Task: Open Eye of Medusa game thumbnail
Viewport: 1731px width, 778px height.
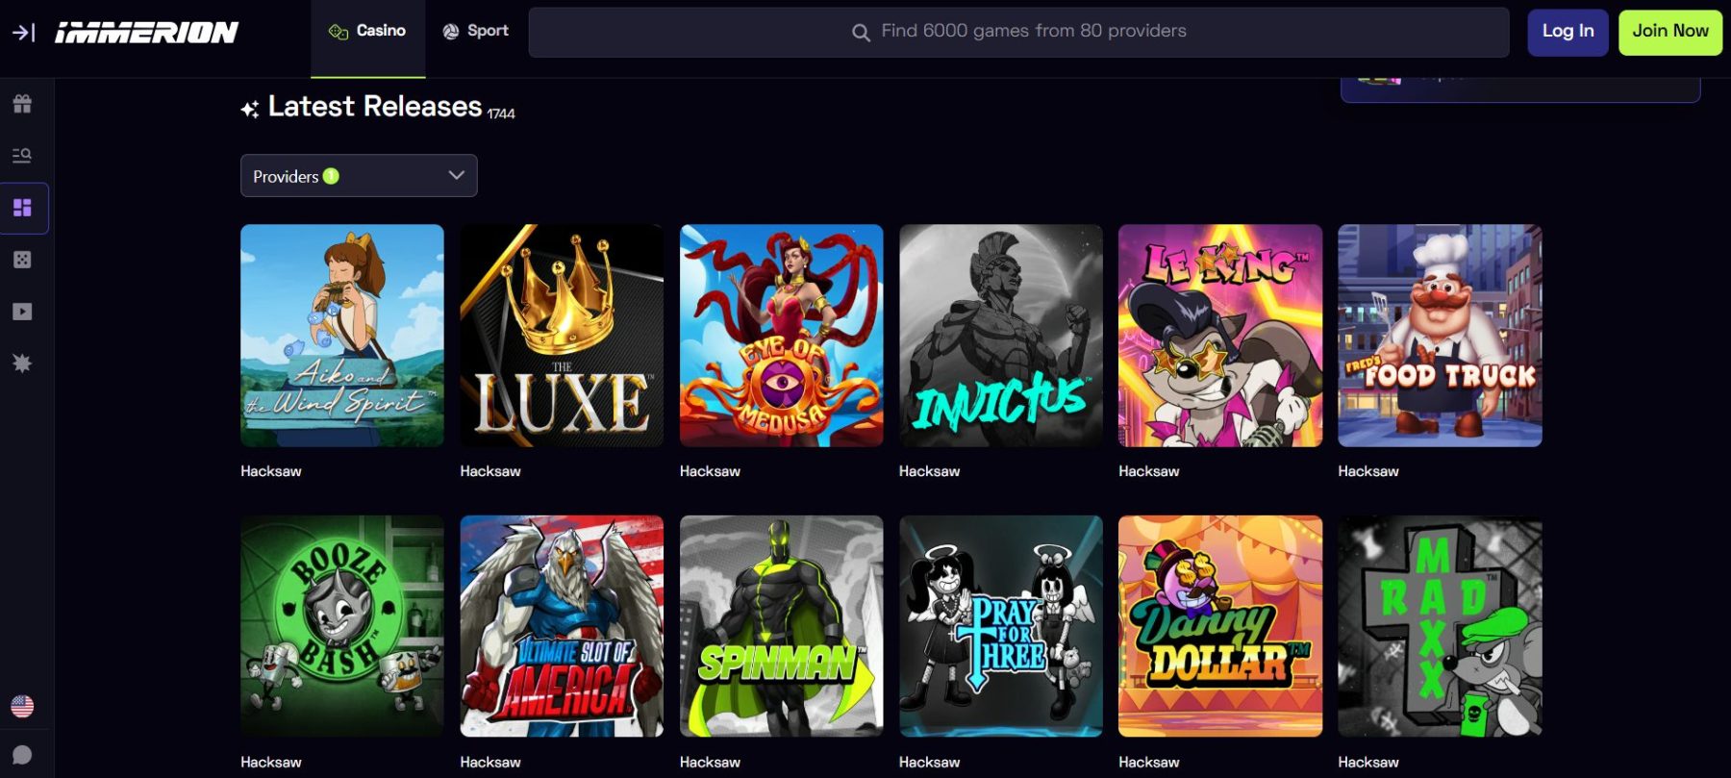Action: coord(781,336)
